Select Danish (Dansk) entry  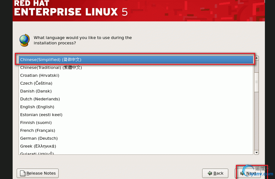point(136,91)
